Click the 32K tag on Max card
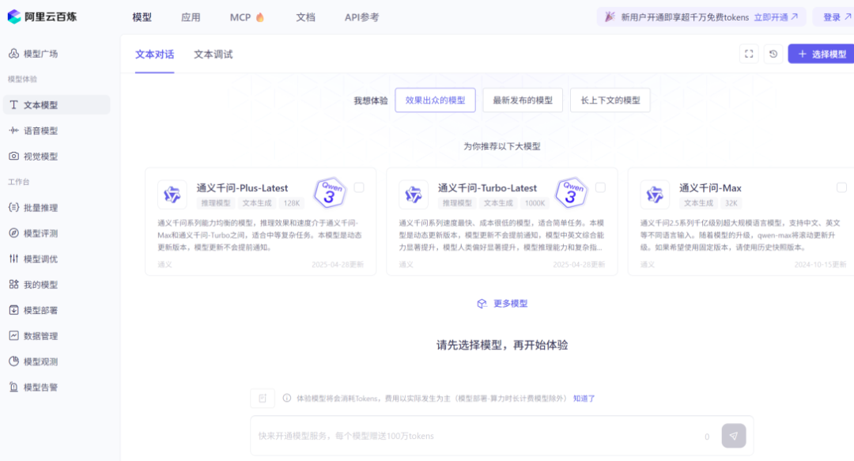 [x=731, y=202]
